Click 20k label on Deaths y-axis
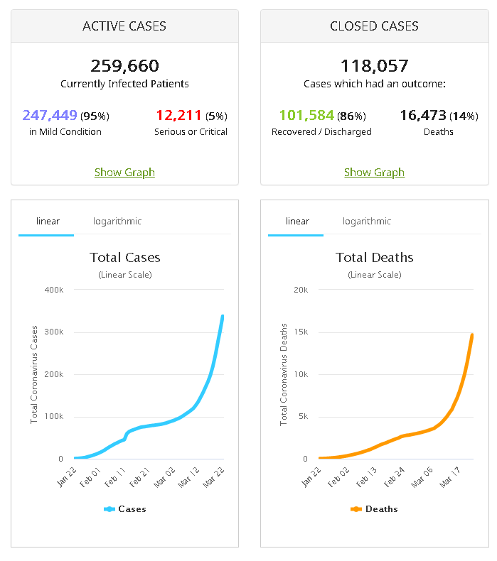 pos(301,290)
